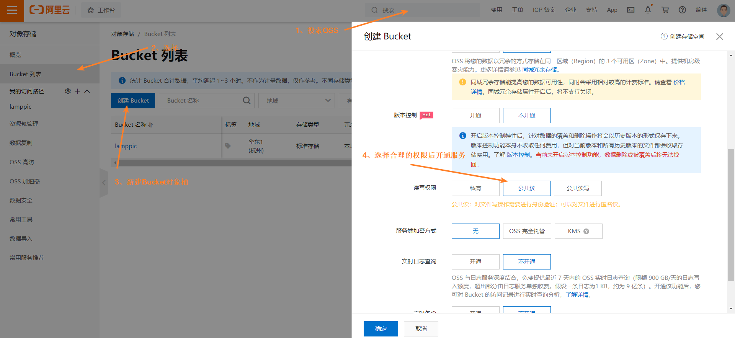Viewport: 735px width, 338px height.
Task: Open the 了解详情 log service link
Action: pyautogui.click(x=577, y=295)
